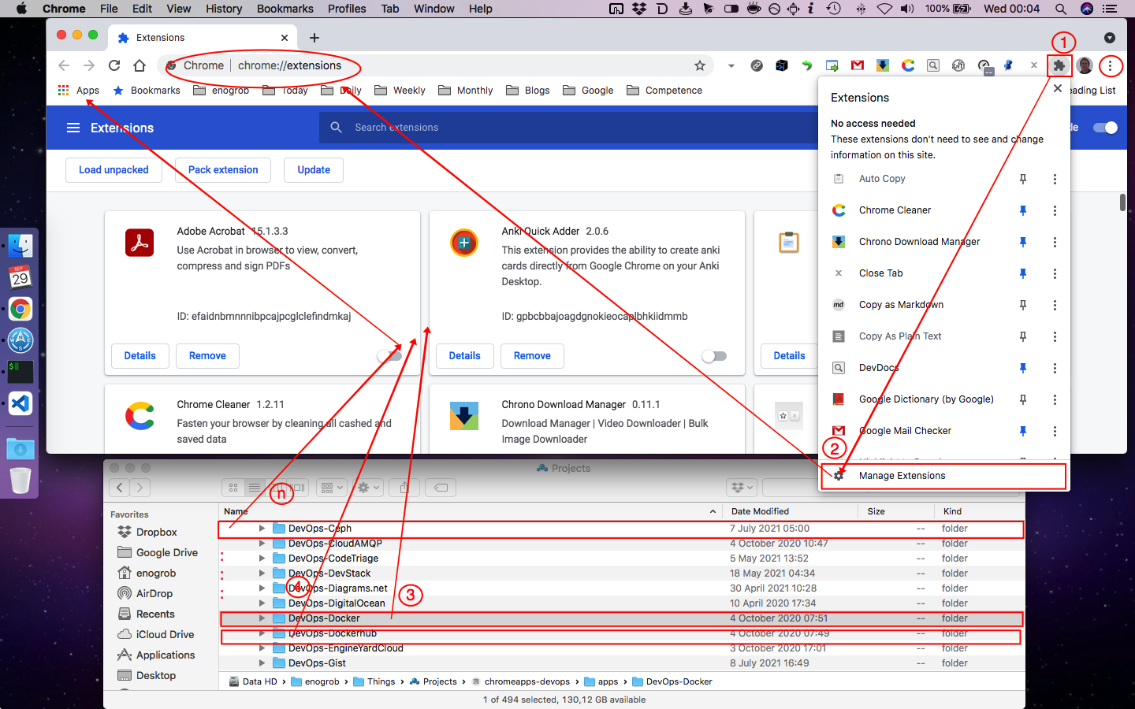Open the hamburger menu on Extensions page
The image size is (1135, 709).
[73, 128]
